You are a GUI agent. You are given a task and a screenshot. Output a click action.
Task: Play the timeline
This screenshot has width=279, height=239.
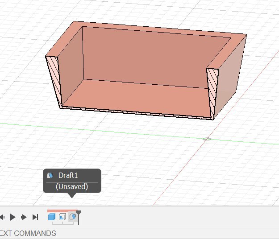[x=12, y=217]
